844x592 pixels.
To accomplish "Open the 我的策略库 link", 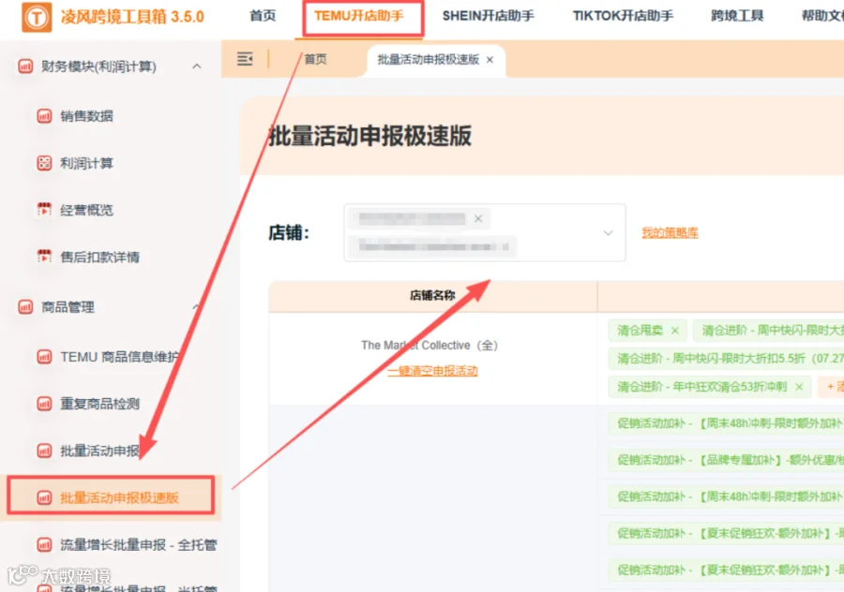I will click(x=671, y=232).
